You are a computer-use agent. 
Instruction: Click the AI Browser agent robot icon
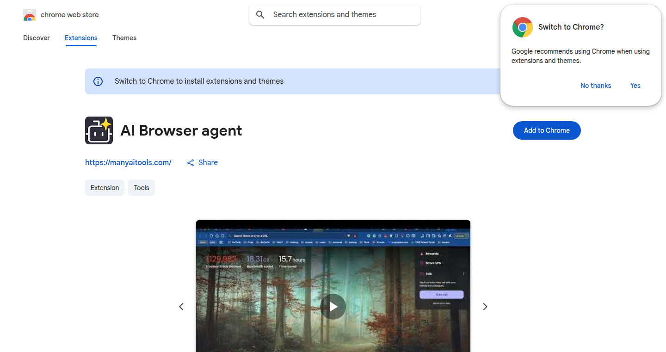point(99,130)
